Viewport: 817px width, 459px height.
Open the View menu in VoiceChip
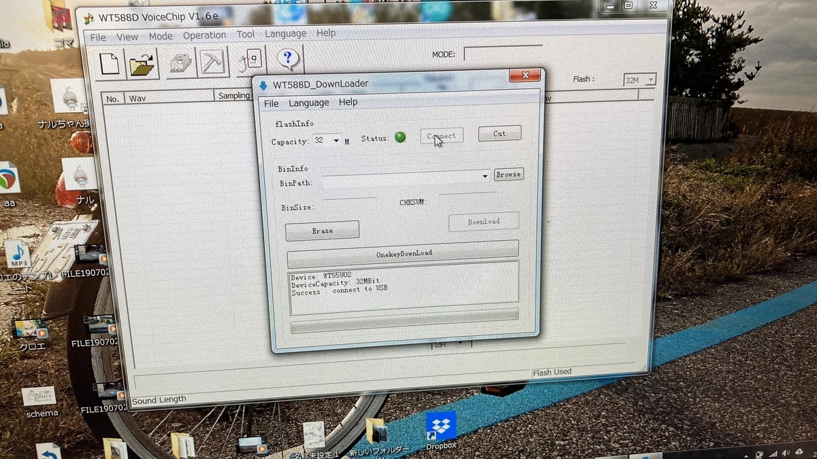(127, 37)
